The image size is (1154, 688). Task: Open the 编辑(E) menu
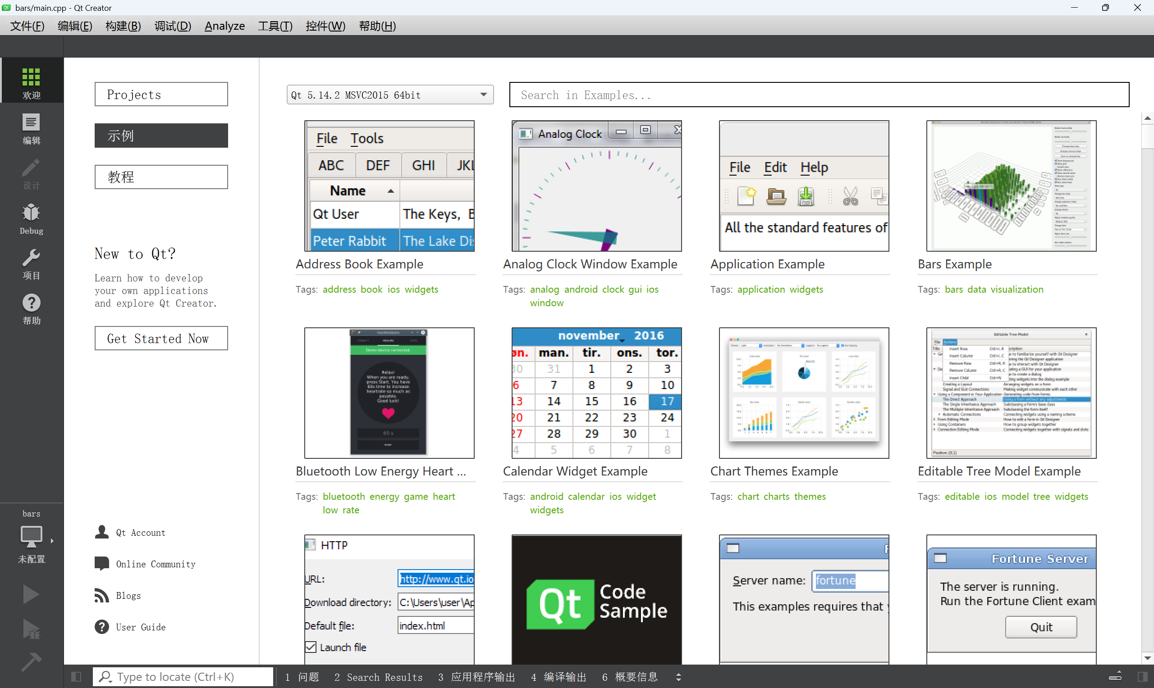point(75,26)
